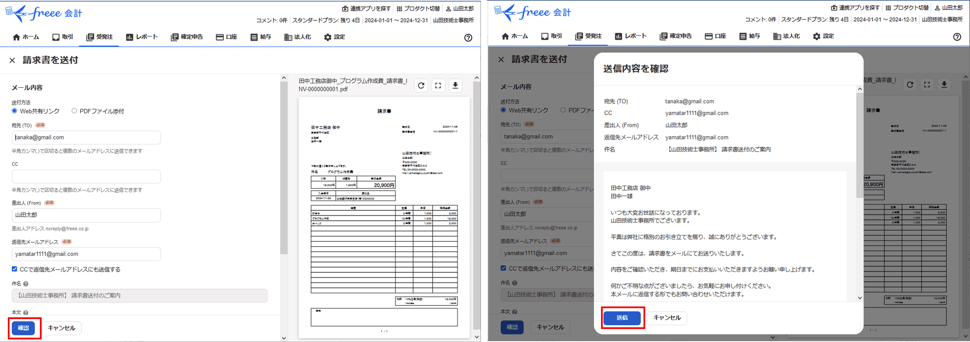Click dialog text tanaka@gmail.com beside 宛先 (TO)
The image size is (970, 342).
689,101
